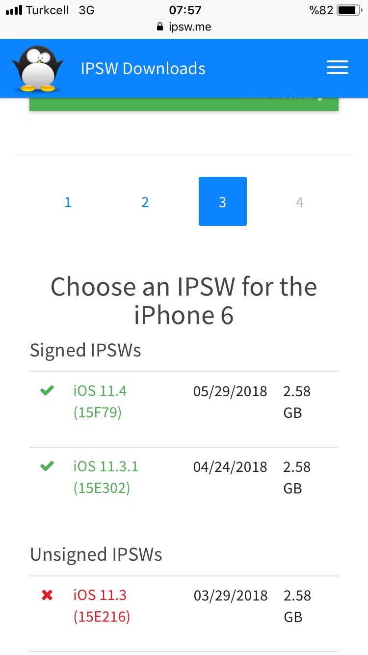Open the unsigned iOS 11.3 (15E216) link
Viewport: 368px width, 655px height.
click(102, 606)
